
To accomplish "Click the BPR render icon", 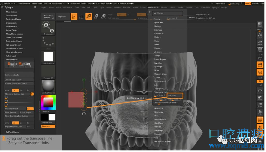I will tap(260, 24).
